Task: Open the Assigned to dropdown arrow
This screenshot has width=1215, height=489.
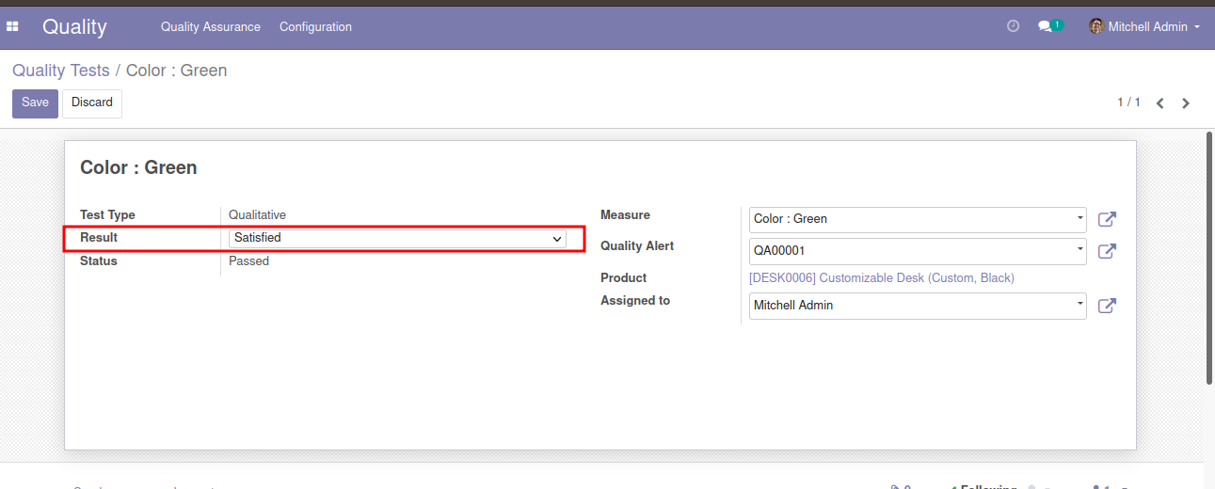Action: pyautogui.click(x=1079, y=306)
